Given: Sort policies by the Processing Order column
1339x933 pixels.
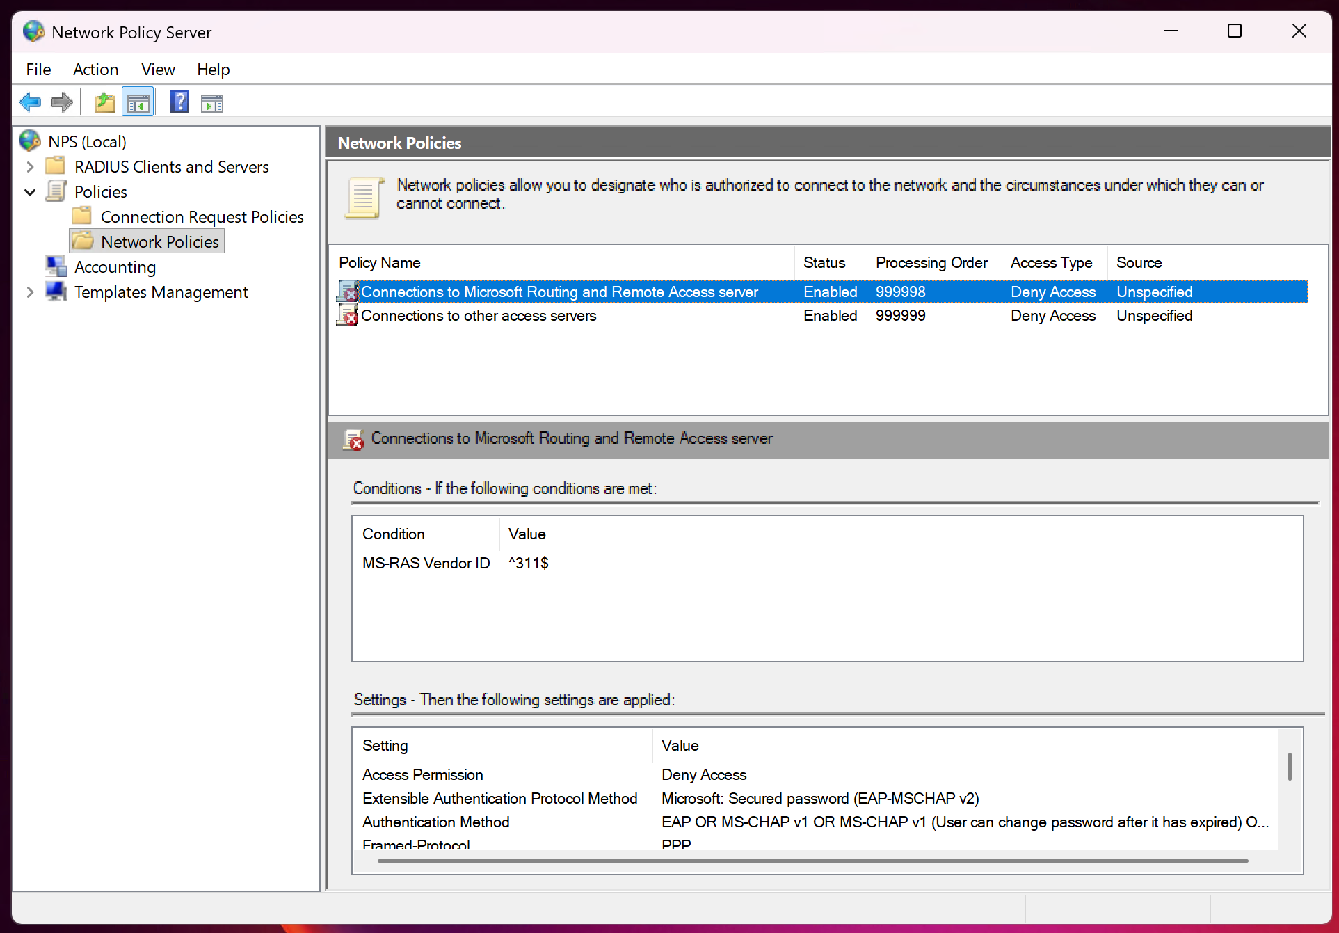Looking at the screenshot, I should tap(931, 262).
